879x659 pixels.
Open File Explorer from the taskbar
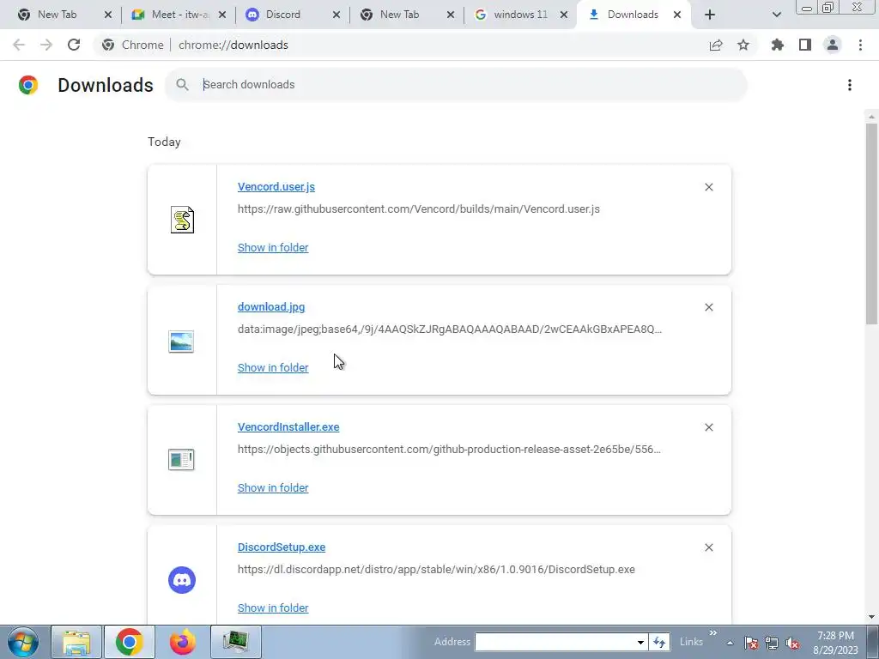[76, 642]
